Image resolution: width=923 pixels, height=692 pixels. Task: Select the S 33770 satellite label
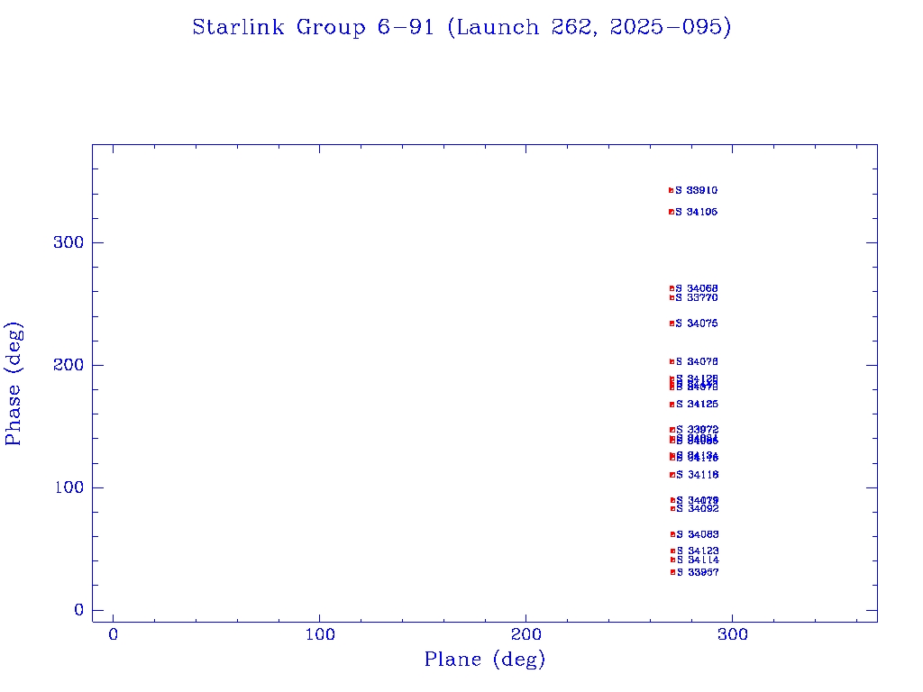pos(697,297)
